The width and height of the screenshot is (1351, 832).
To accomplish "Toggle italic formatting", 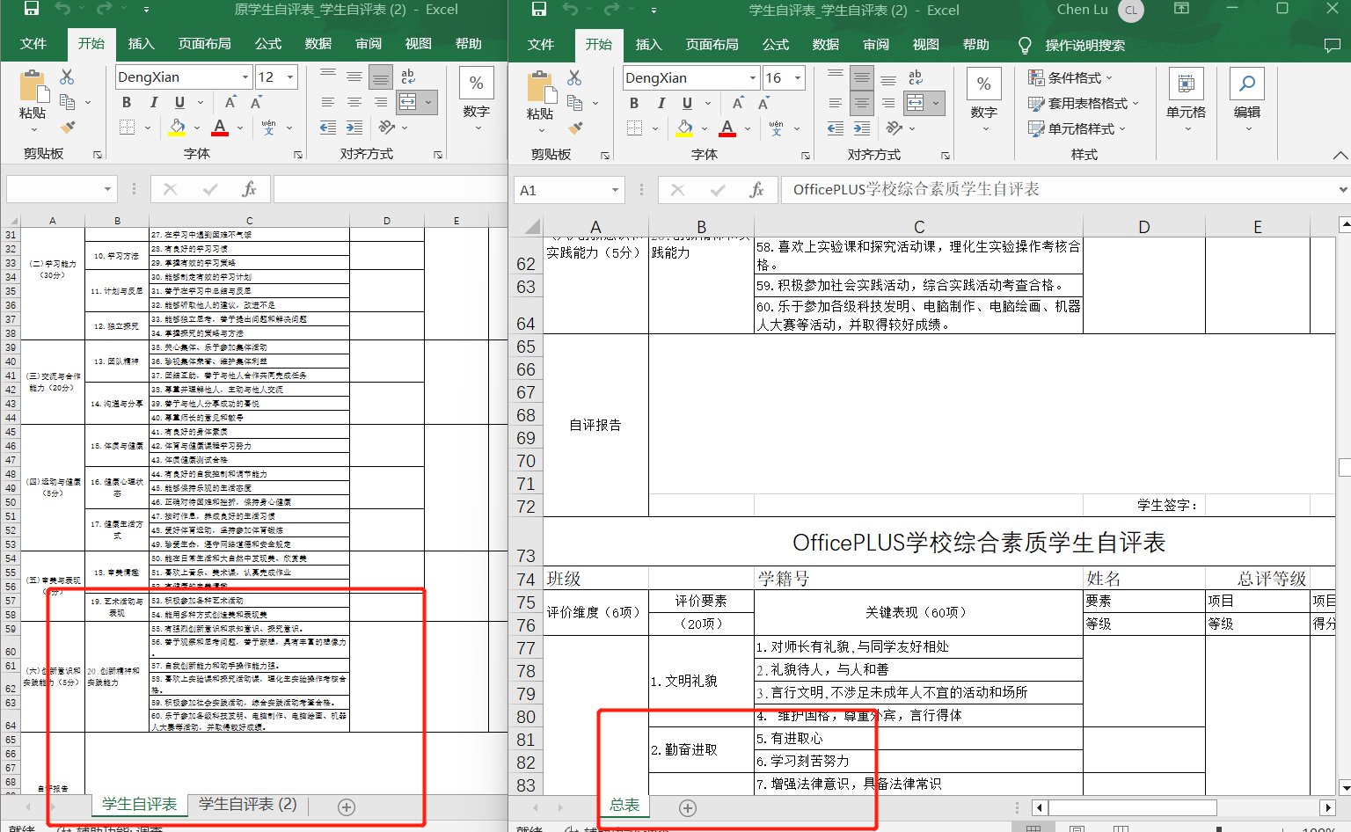I will point(660,103).
